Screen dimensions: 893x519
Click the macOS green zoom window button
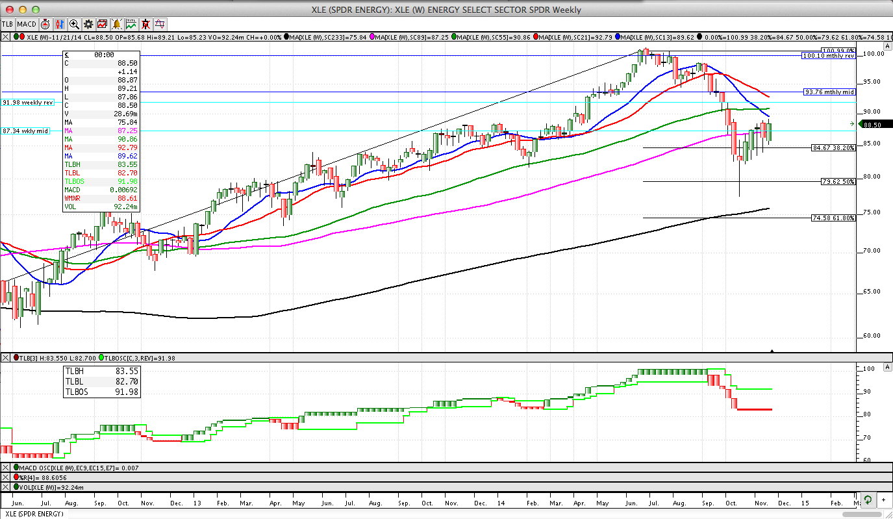36,9
